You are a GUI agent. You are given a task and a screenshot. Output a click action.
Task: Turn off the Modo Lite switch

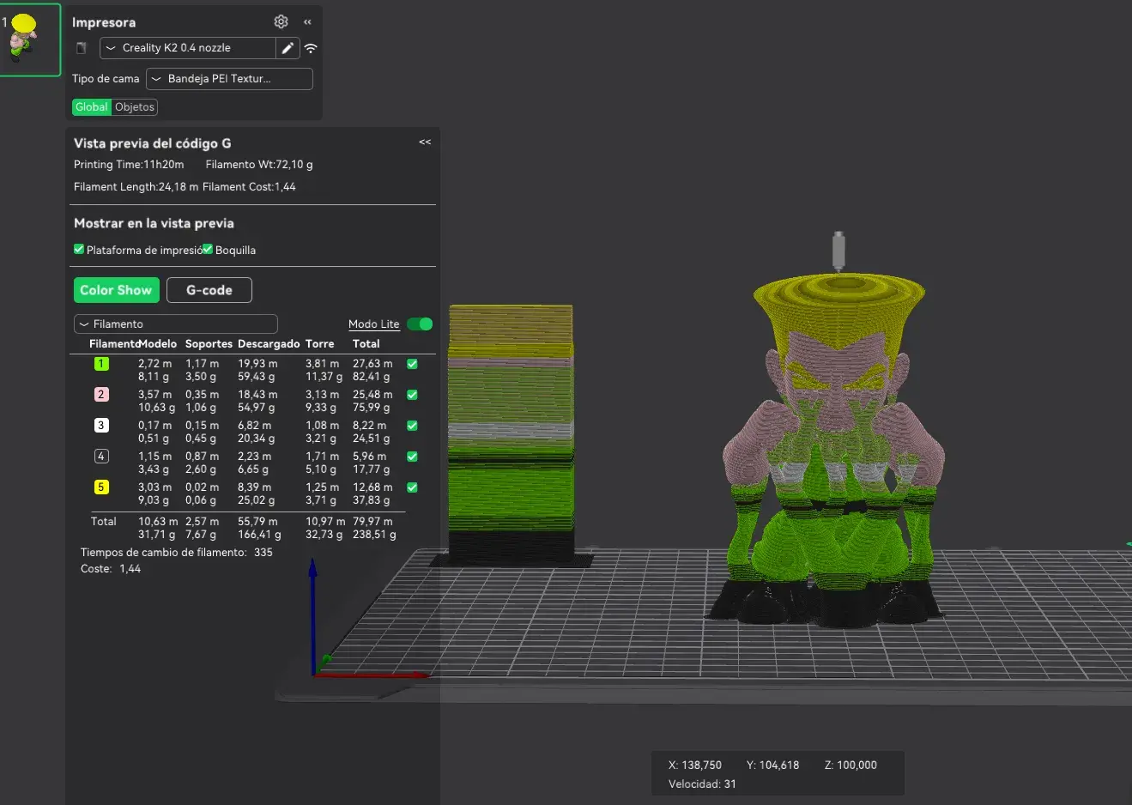point(420,324)
